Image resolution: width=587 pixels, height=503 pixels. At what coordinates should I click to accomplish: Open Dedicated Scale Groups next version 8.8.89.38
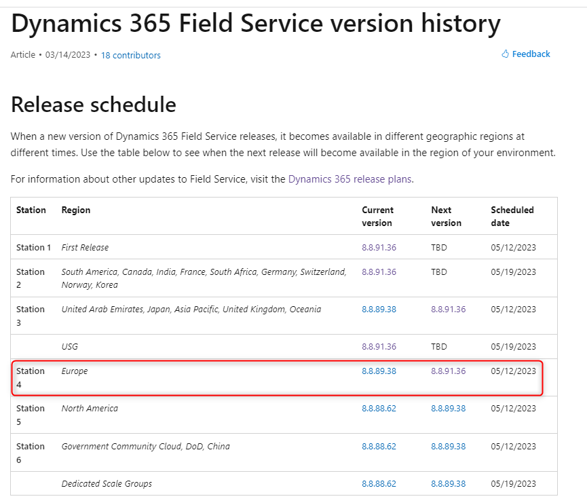click(x=448, y=484)
